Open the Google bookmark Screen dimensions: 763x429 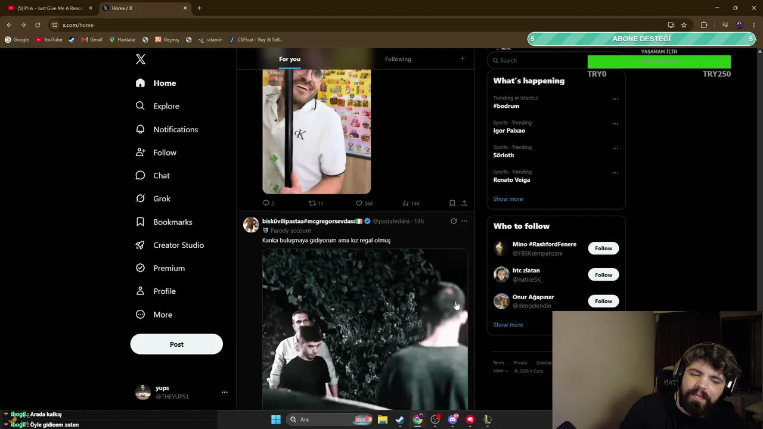click(x=17, y=40)
